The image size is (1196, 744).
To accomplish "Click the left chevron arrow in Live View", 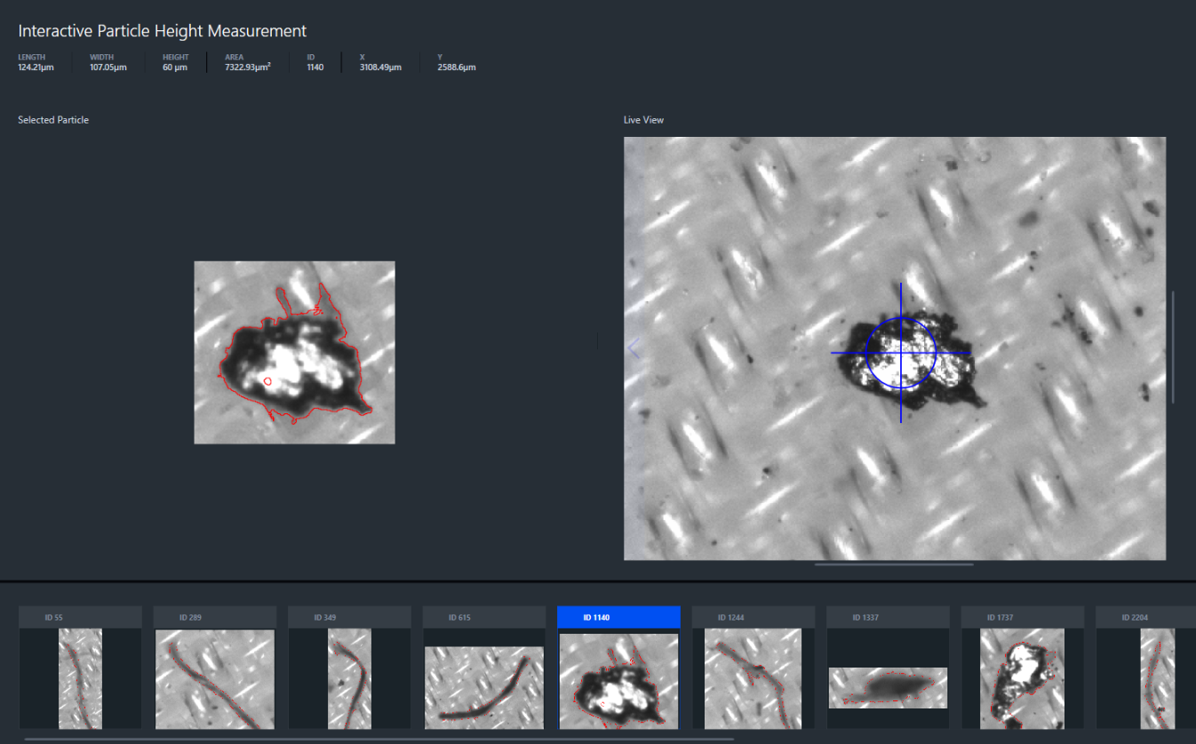I will click(634, 348).
